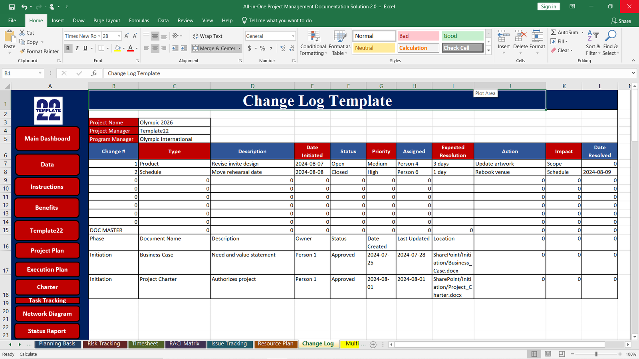Toggle Middle Align vertical alignment
The height and width of the screenshot is (359, 639).
(155, 36)
